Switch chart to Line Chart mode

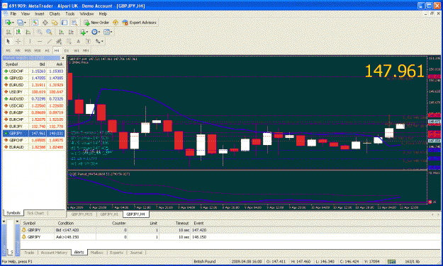28,32
